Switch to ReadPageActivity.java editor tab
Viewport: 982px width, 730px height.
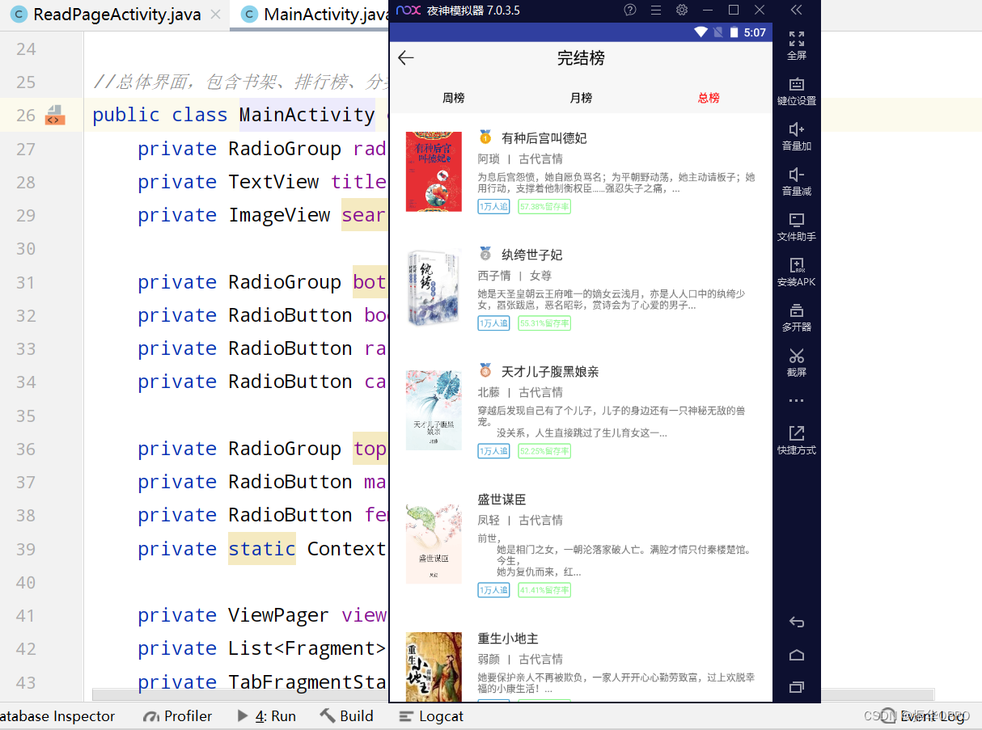[116, 15]
